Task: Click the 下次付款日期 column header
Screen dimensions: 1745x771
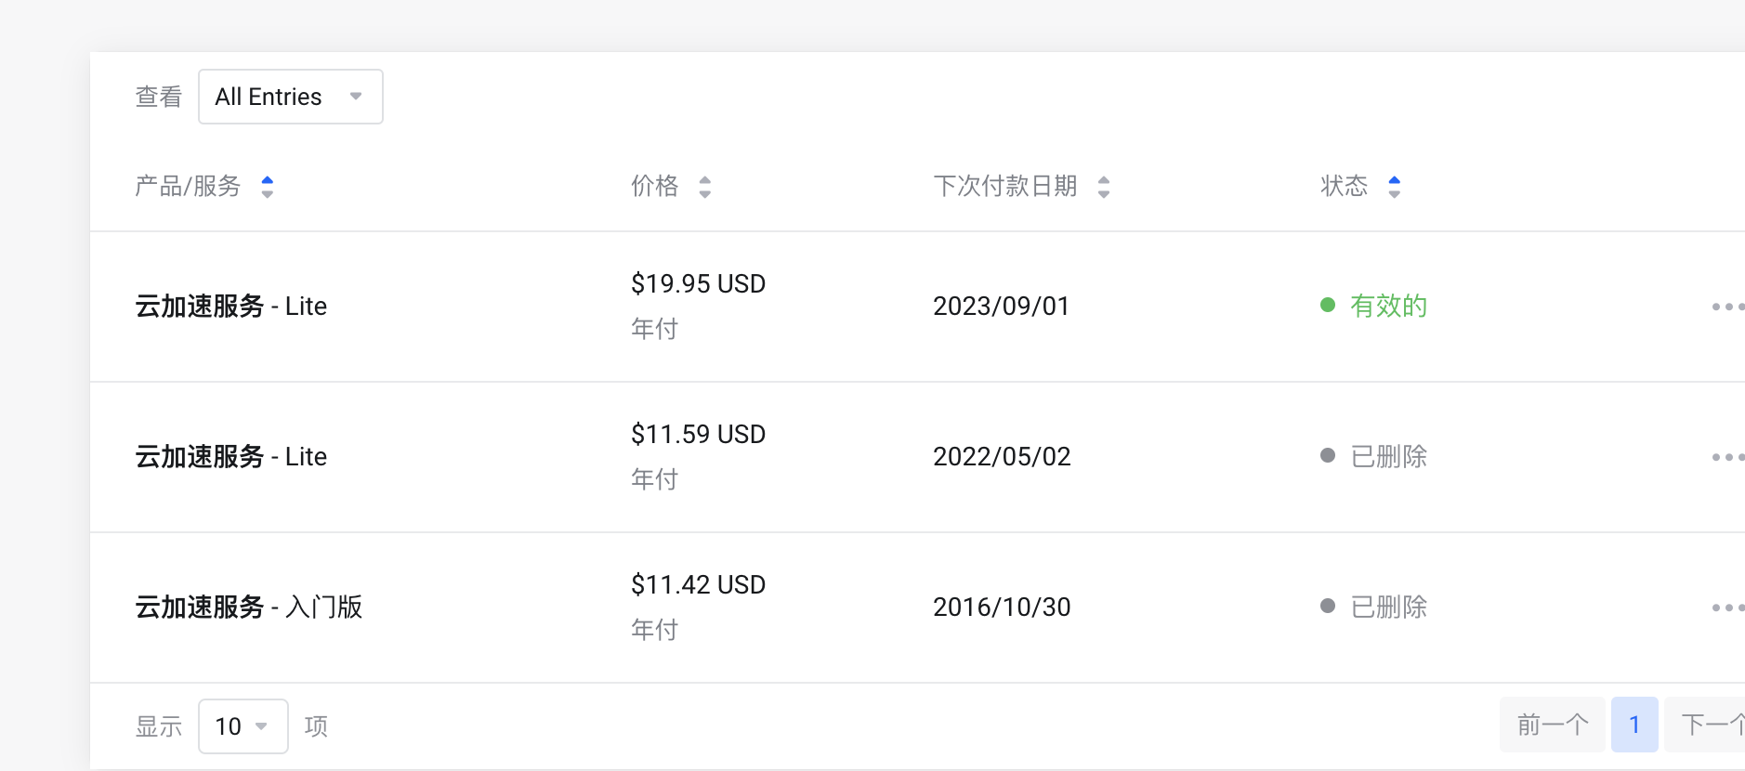Action: tap(1004, 187)
